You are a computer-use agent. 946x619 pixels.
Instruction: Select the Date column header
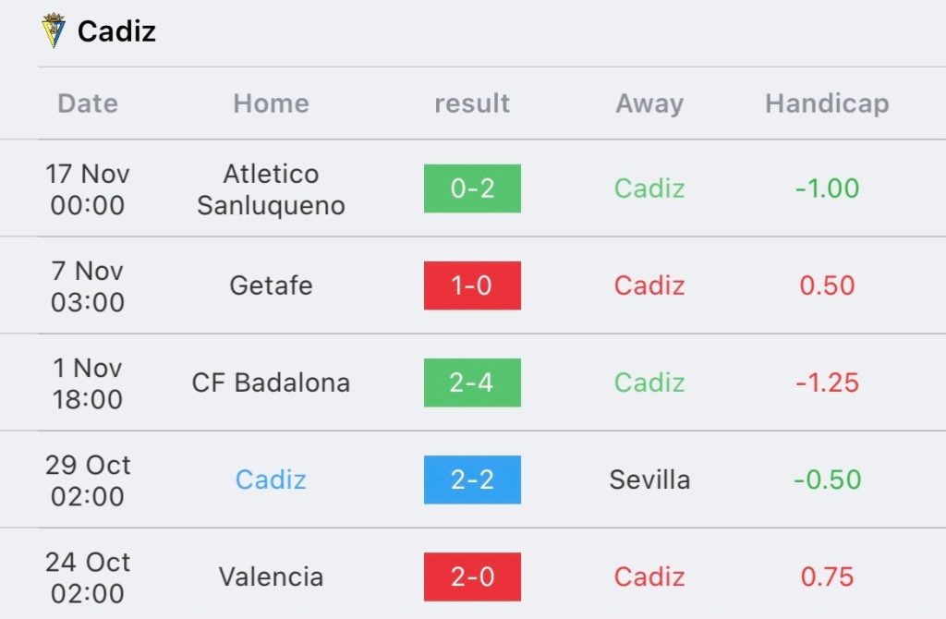pyautogui.click(x=88, y=103)
